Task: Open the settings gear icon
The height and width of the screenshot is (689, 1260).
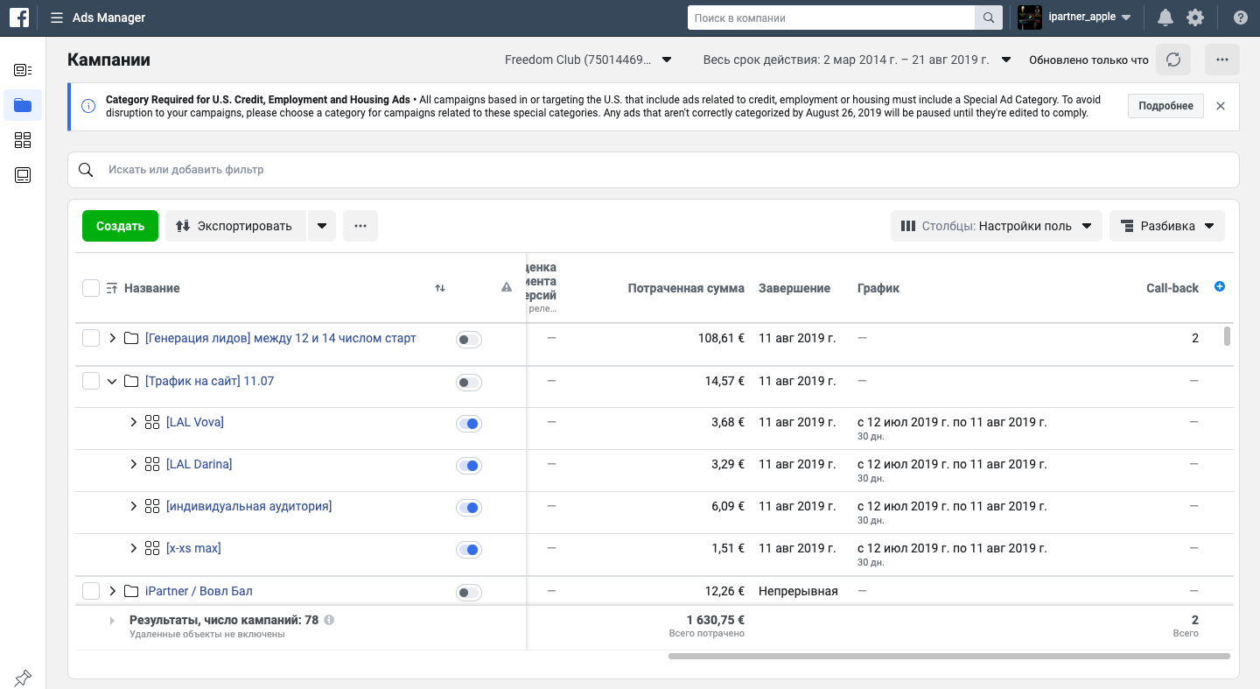Action: (x=1194, y=18)
